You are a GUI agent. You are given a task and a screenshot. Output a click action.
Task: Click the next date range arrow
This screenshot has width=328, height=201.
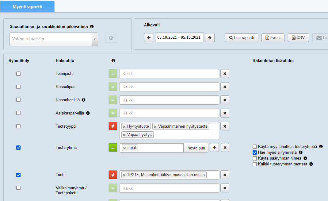coord(210,38)
